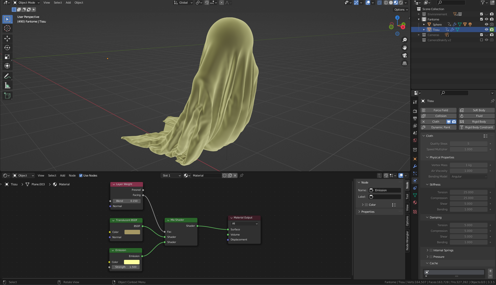The width and height of the screenshot is (496, 285).
Task: Click the zoom magnifier icon in the viewport
Action: coord(404,40)
